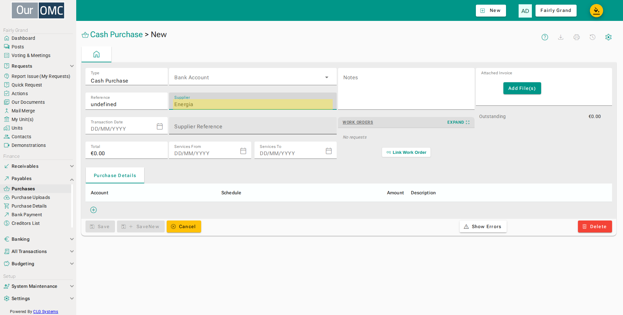Open Services To calendar picker
623x315 pixels.
[329, 151]
